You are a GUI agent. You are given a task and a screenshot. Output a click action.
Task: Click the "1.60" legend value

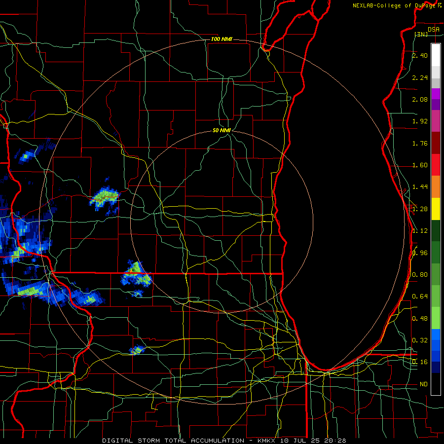coord(420,165)
